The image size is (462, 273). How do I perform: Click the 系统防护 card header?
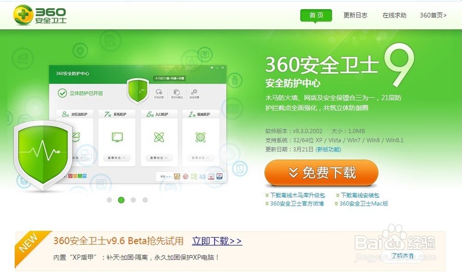117,114
